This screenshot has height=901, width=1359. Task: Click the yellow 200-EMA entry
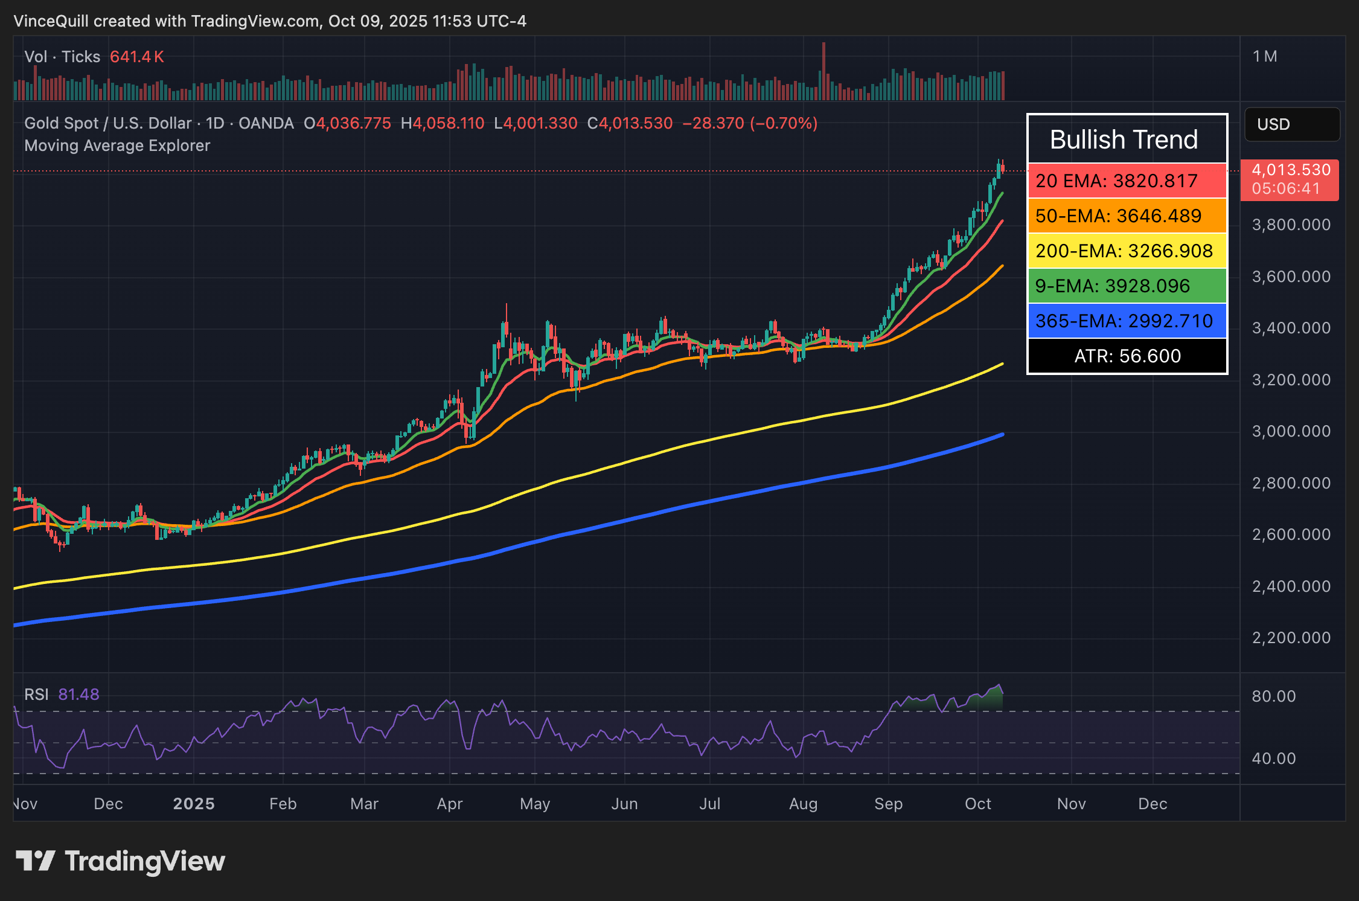pyautogui.click(x=1126, y=251)
